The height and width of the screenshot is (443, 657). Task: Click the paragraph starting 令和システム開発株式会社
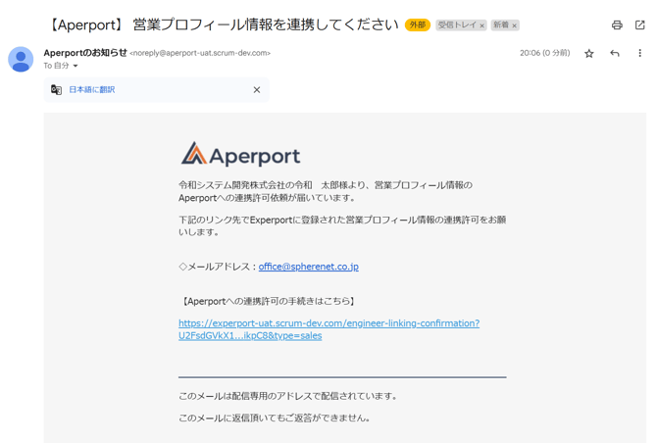click(326, 191)
